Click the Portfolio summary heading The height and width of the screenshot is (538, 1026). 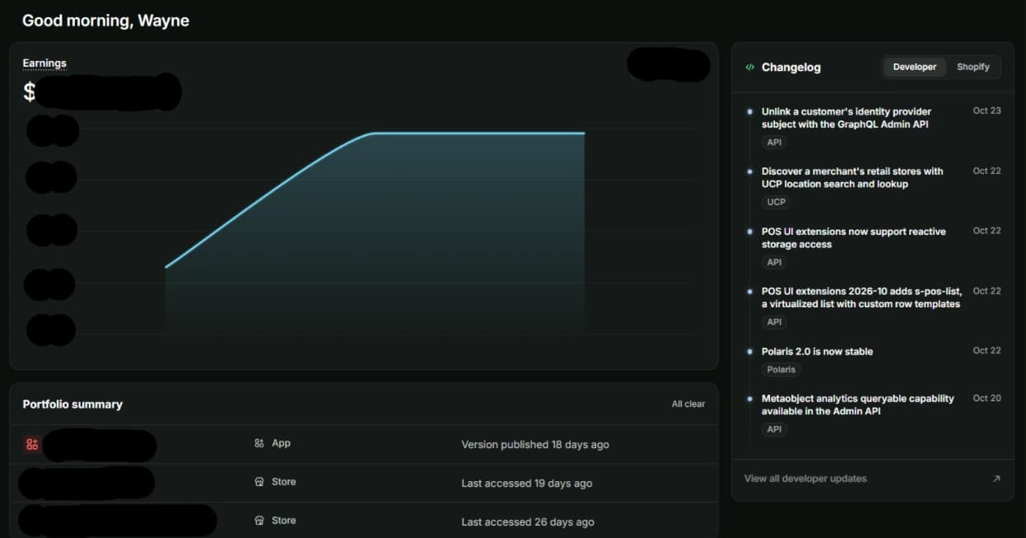click(x=72, y=405)
